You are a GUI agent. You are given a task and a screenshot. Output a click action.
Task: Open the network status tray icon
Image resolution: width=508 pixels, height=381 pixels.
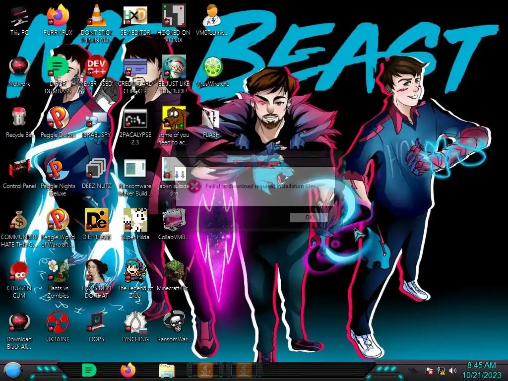441,370
